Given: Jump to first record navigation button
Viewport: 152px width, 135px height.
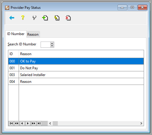Looking at the screenshot, I should pyautogui.click(x=11, y=123).
